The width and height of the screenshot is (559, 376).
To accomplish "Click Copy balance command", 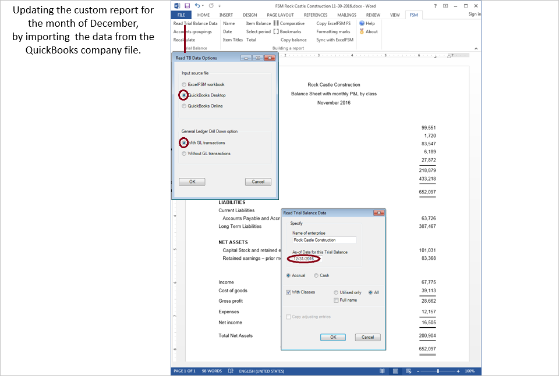I will (x=293, y=40).
